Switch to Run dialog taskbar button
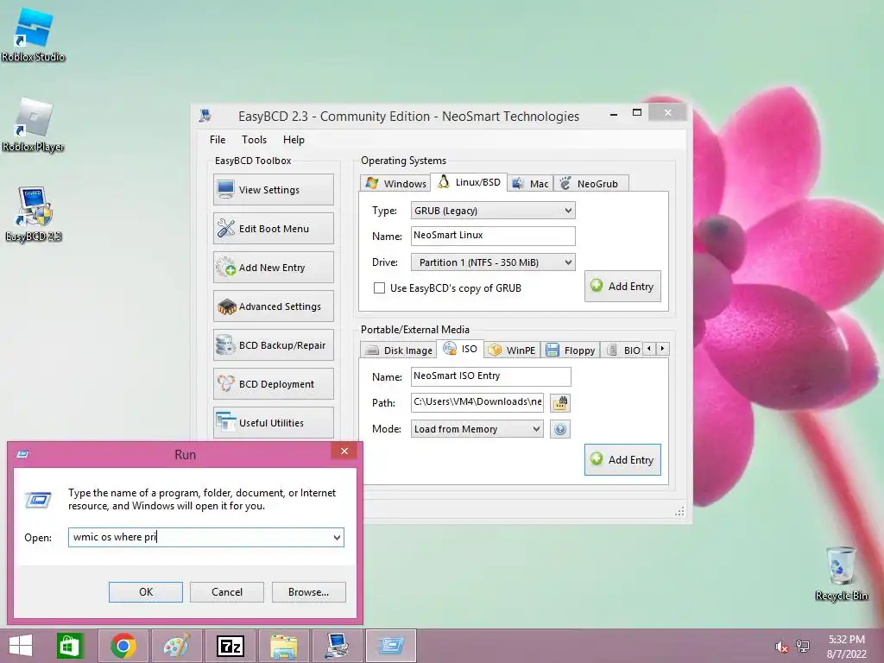884x663 pixels. [x=391, y=646]
